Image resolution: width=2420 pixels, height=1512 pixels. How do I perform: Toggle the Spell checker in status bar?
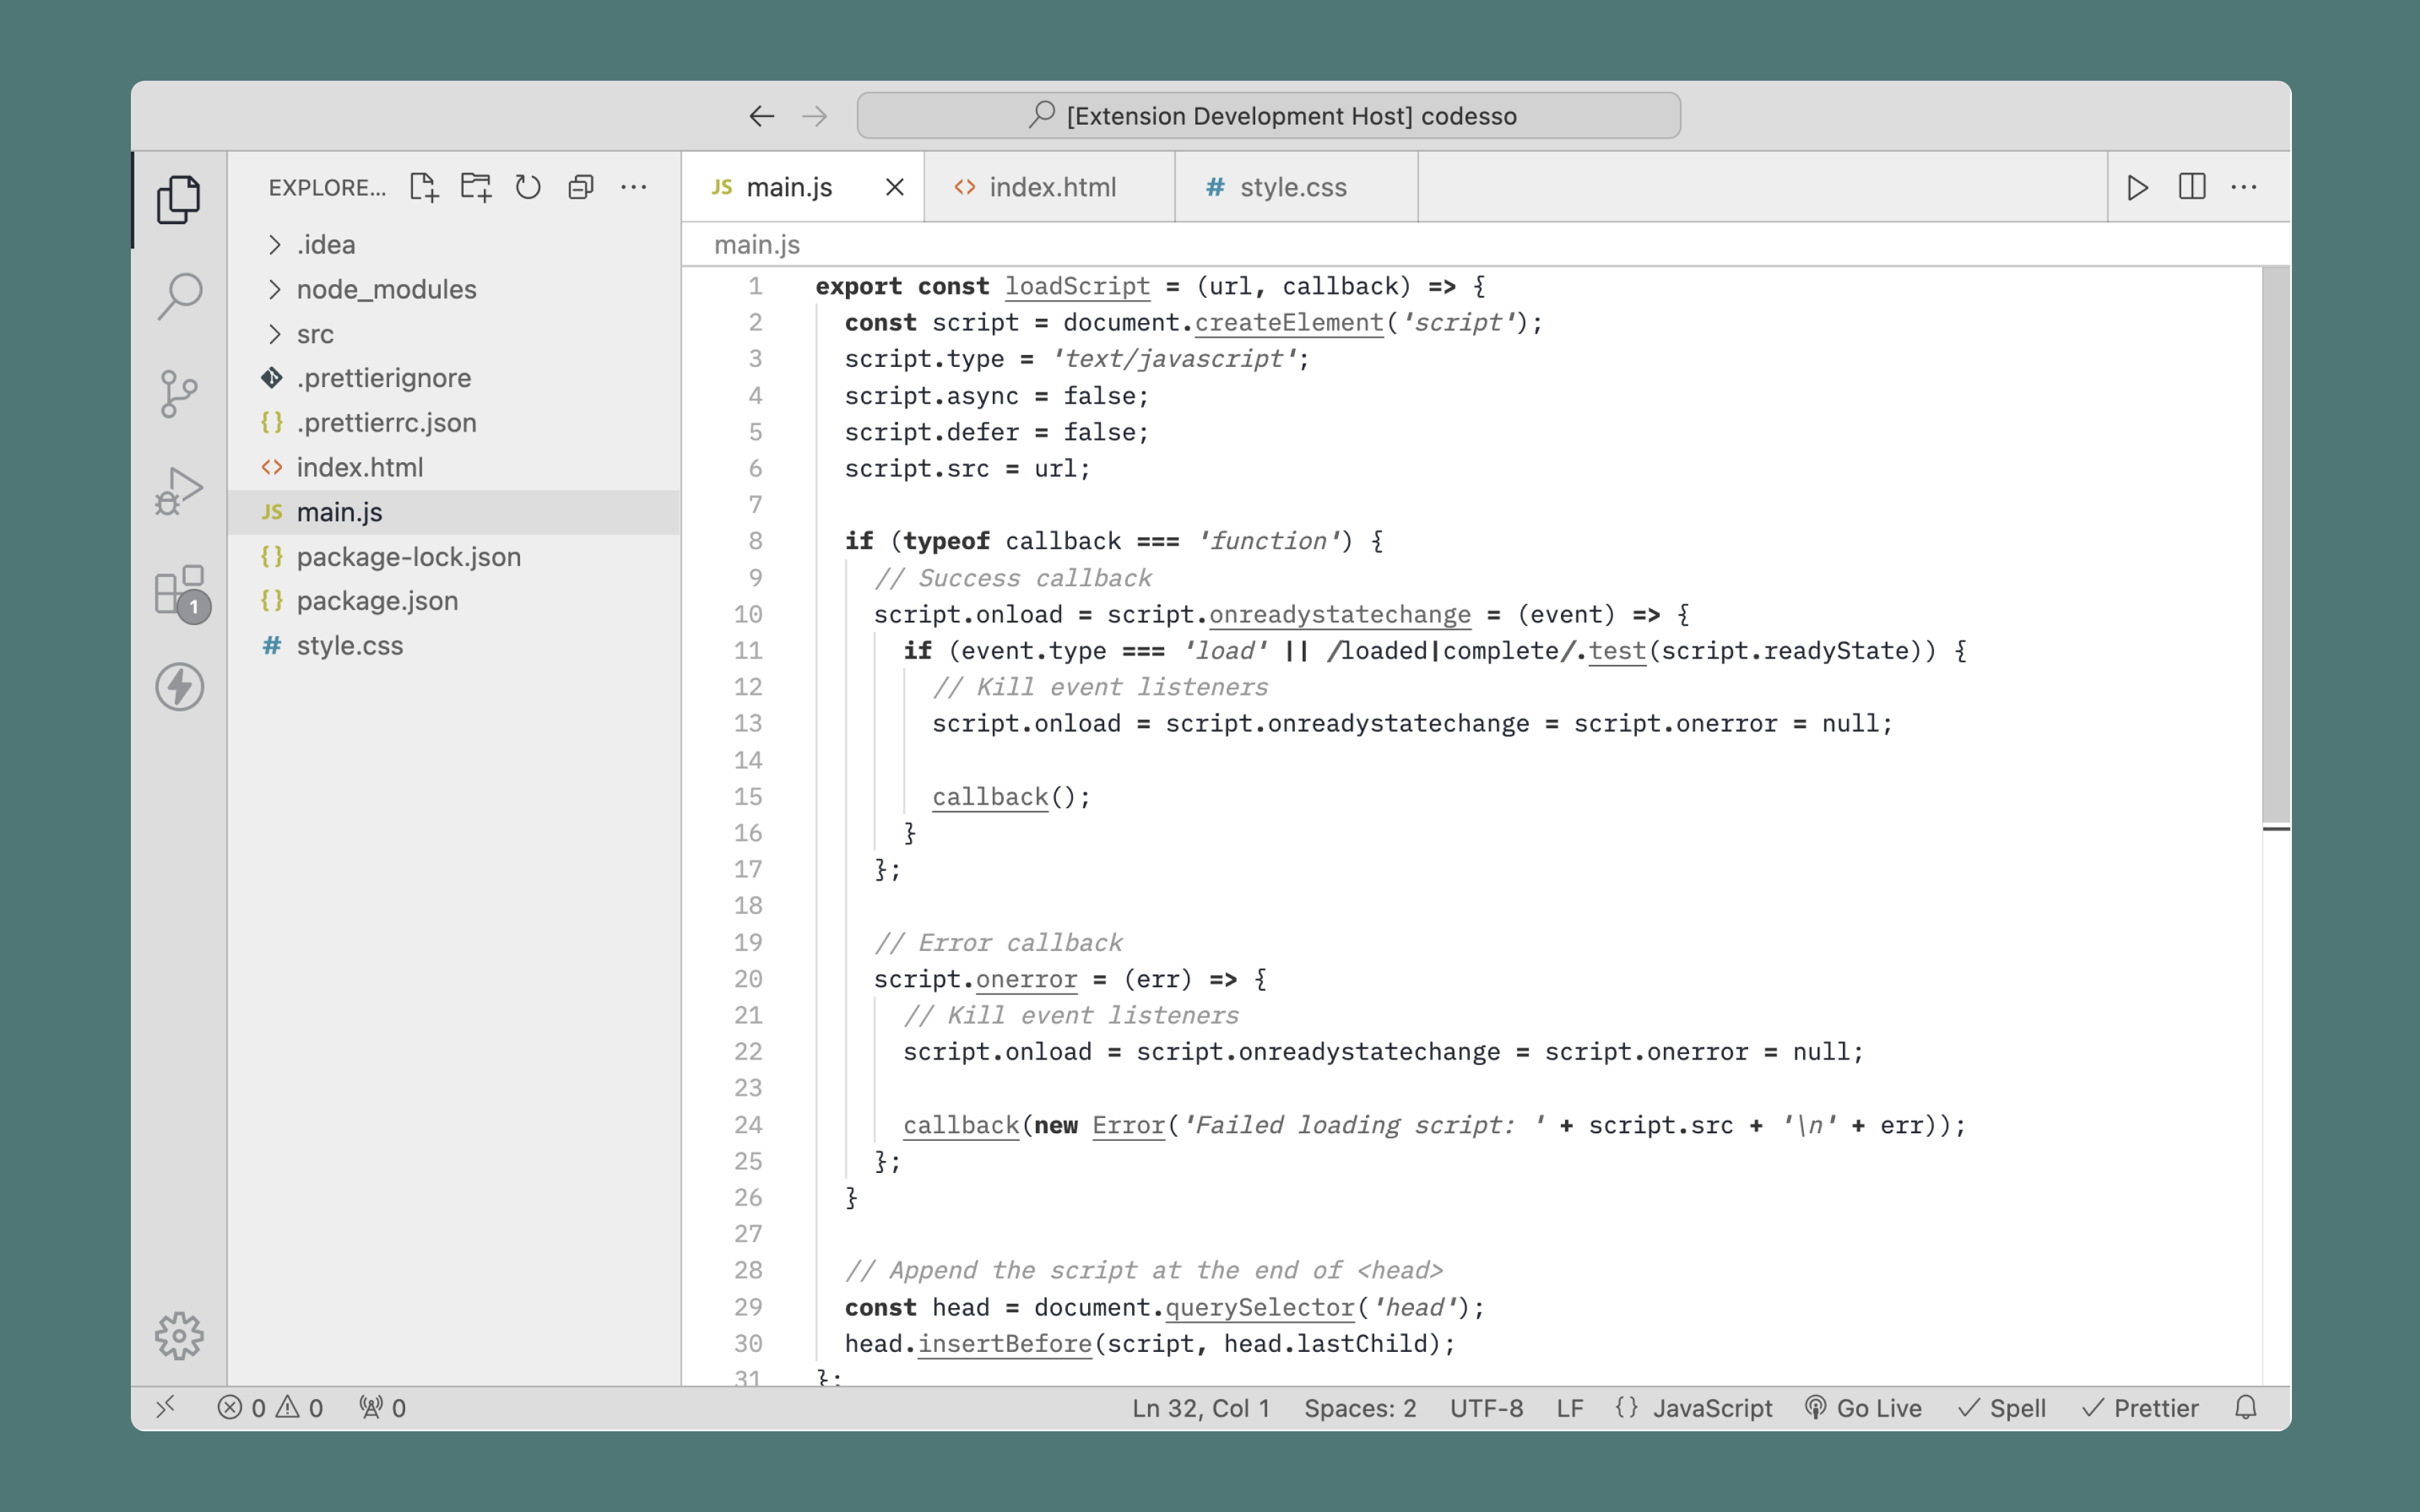click(2002, 1408)
